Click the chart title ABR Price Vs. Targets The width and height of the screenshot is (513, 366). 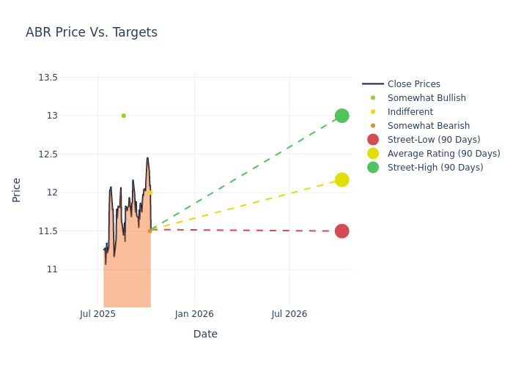coord(92,32)
